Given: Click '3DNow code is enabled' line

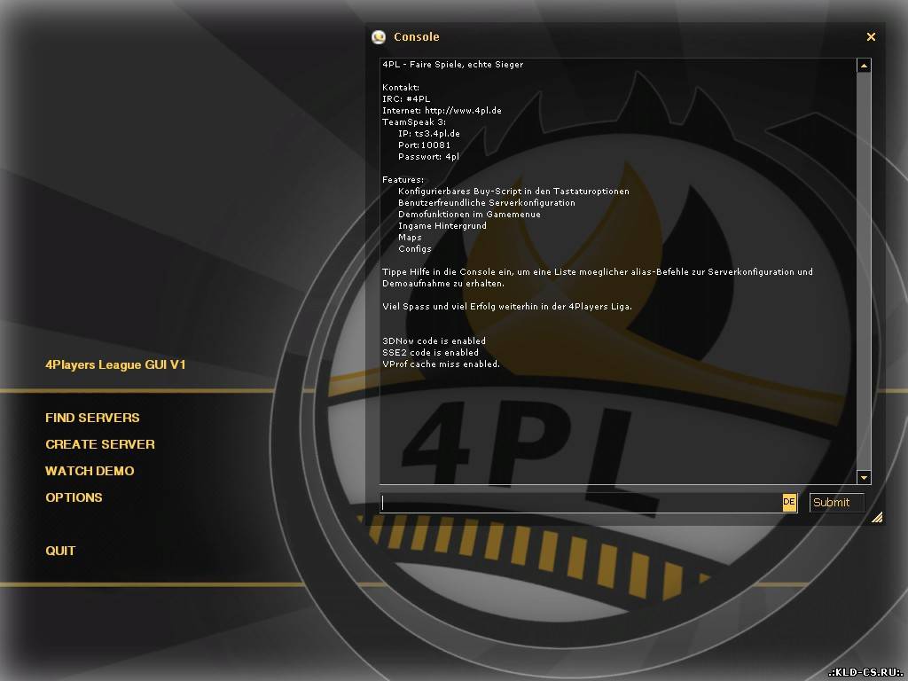Looking at the screenshot, I should [434, 341].
